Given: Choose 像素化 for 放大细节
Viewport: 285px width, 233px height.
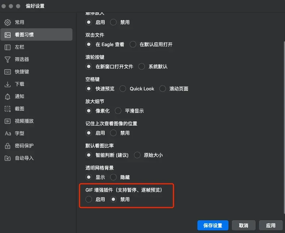Looking at the screenshot, I should click(89, 111).
